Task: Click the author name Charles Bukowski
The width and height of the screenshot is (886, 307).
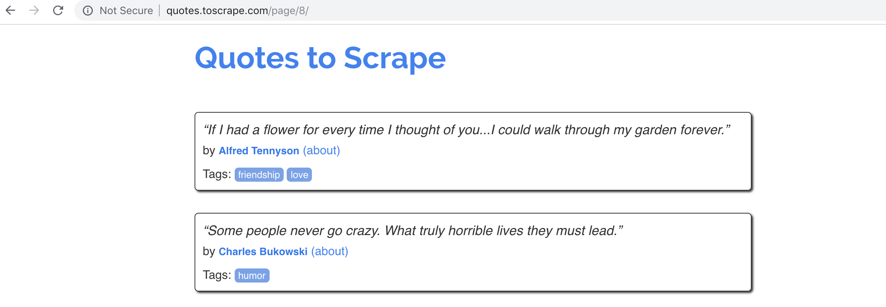Action: (263, 251)
